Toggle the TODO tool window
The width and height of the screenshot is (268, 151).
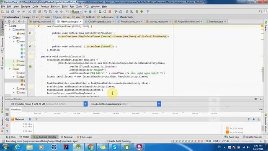[24, 137]
